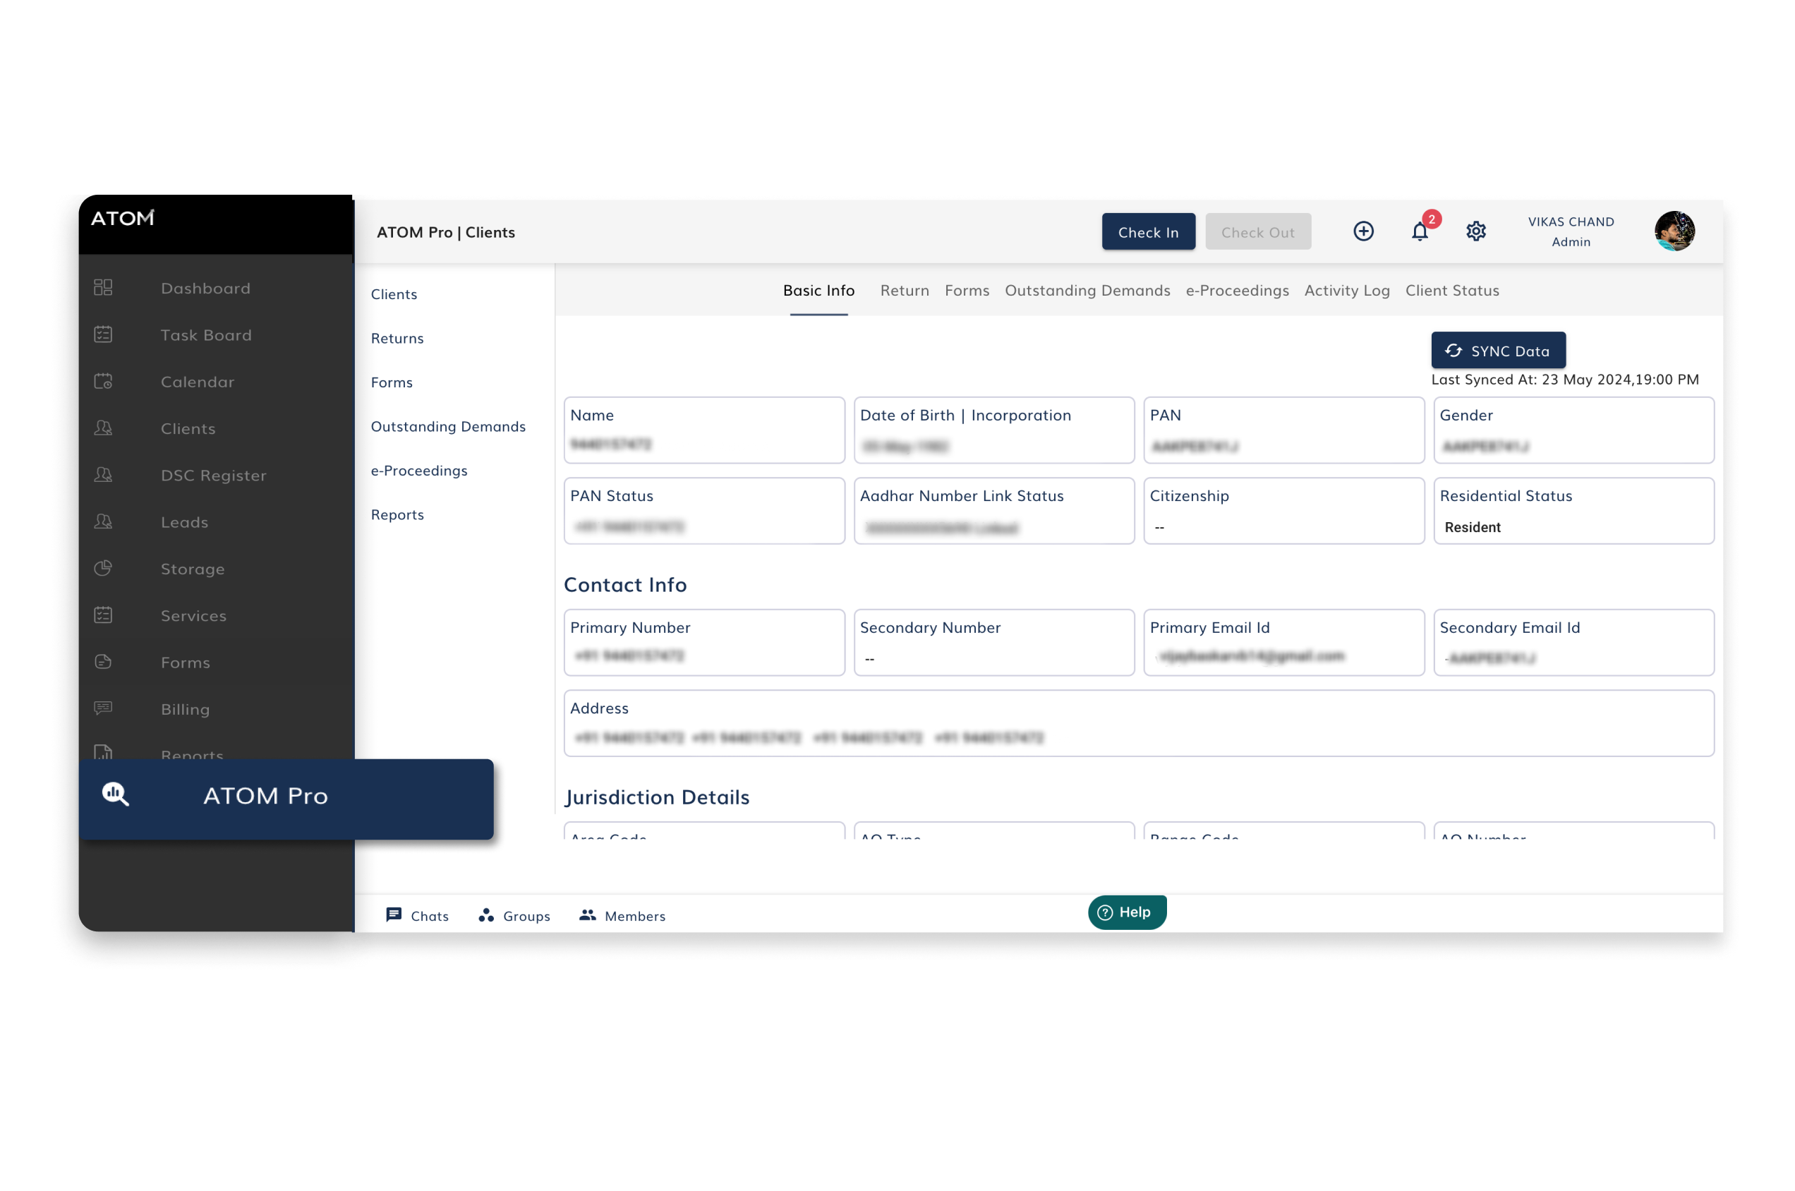Click the Storage pie chart icon
Viewport: 1795px width, 1191px height.
(103, 568)
